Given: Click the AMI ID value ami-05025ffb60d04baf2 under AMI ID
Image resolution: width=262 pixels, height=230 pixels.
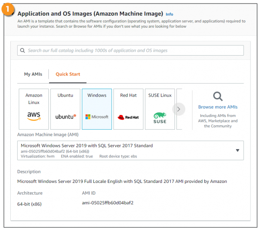Looking at the screenshot, I should pyautogui.click(x=108, y=203).
